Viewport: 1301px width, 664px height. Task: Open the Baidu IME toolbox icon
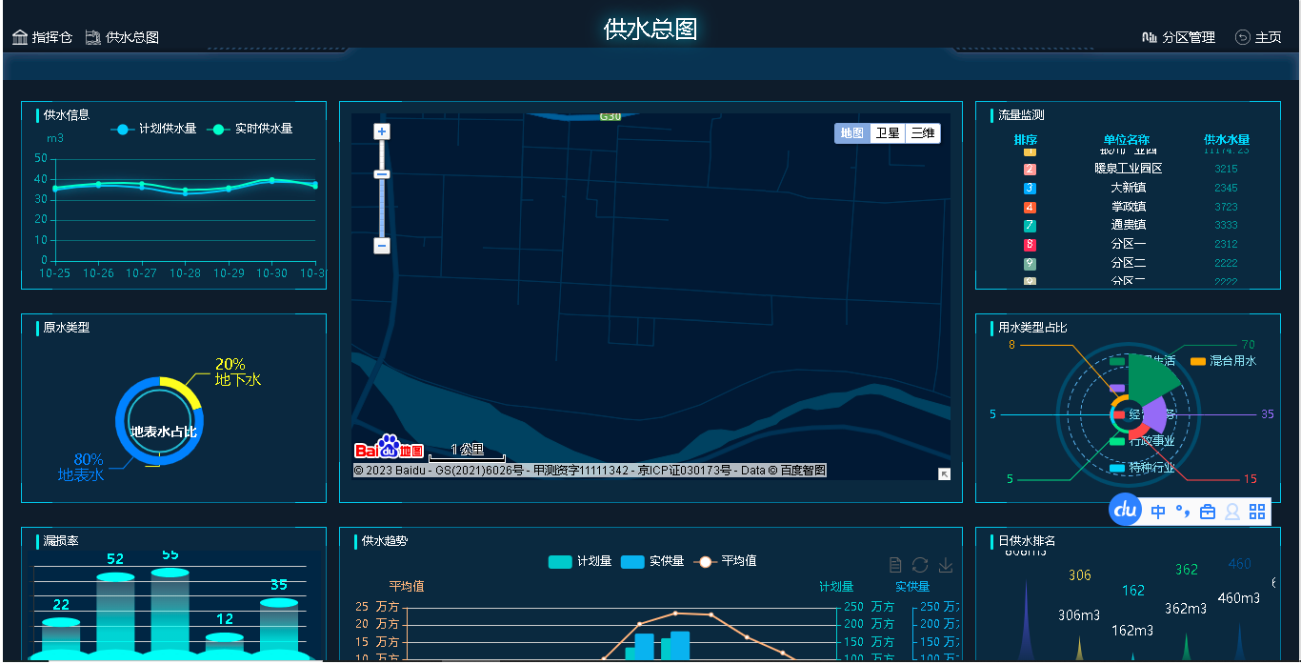pyautogui.click(x=1208, y=512)
